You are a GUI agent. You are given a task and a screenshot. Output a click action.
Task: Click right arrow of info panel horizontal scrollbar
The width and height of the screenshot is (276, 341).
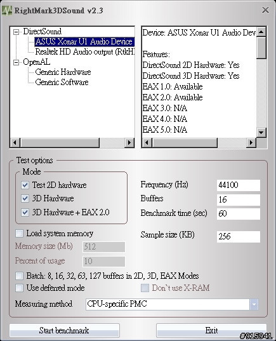tap(251, 143)
